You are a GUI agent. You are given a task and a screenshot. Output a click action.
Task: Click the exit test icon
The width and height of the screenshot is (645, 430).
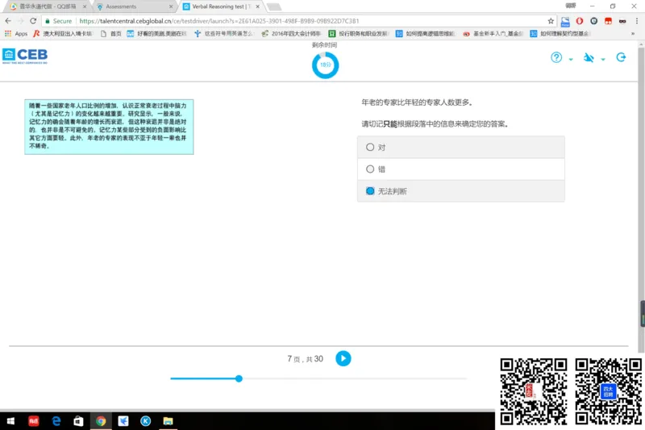pyautogui.click(x=621, y=57)
